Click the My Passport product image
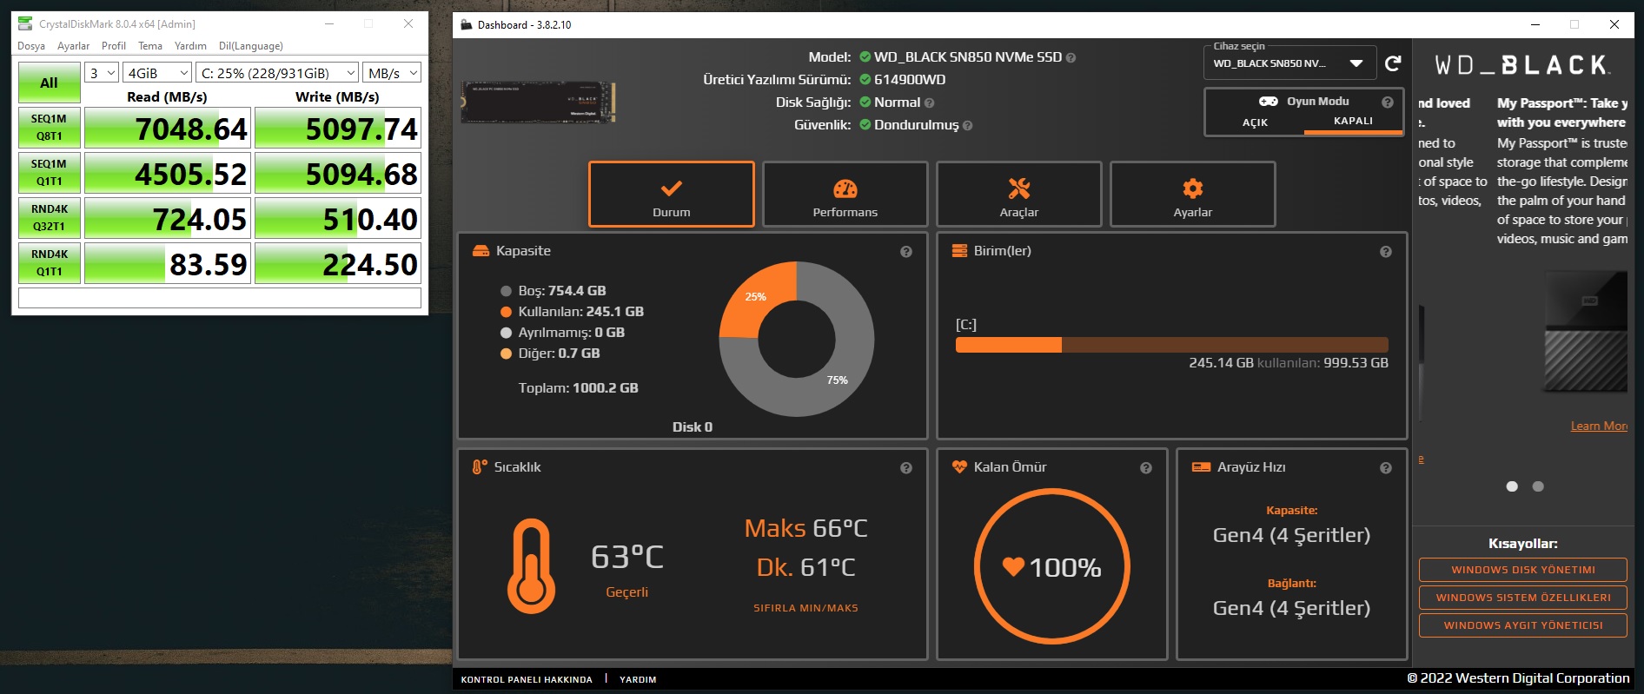This screenshot has width=1644, height=694. 1584,332
